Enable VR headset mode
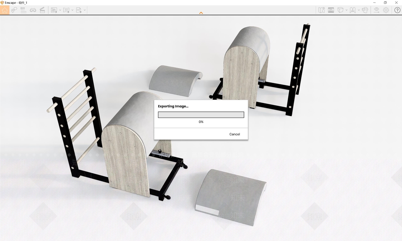Screen dimensions: 402x241 tap(365, 10)
